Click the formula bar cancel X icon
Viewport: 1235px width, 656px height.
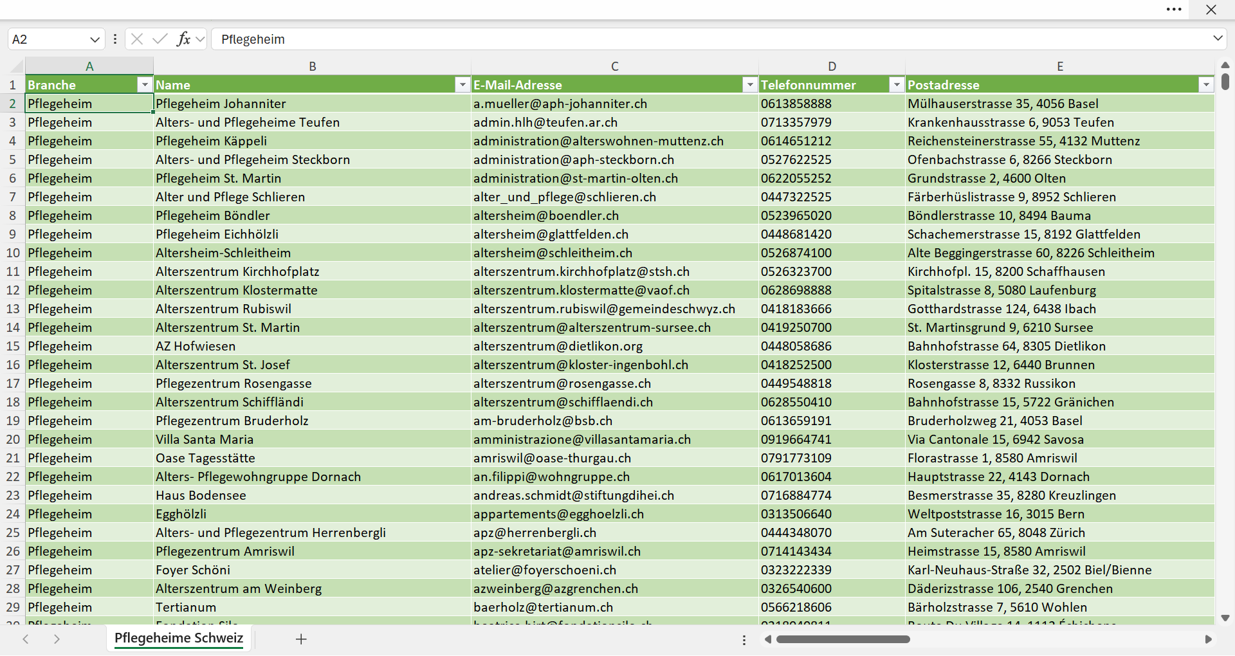tap(137, 39)
